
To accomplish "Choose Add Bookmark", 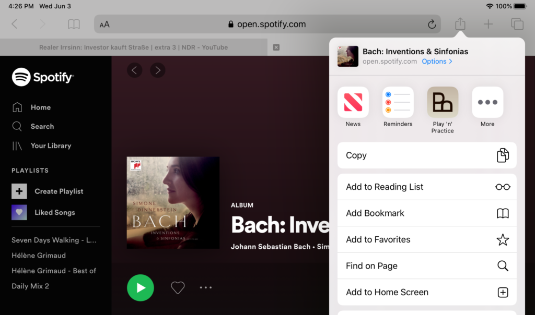I will click(x=427, y=213).
